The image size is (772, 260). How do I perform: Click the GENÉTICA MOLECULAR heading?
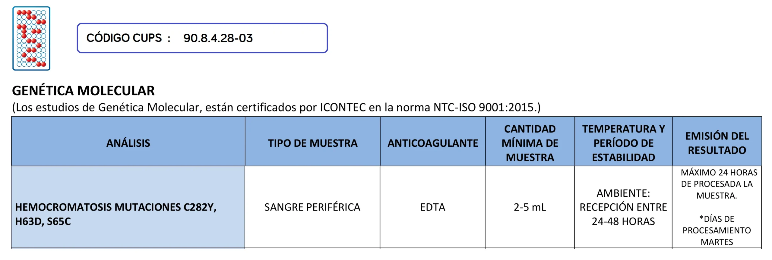[83, 91]
